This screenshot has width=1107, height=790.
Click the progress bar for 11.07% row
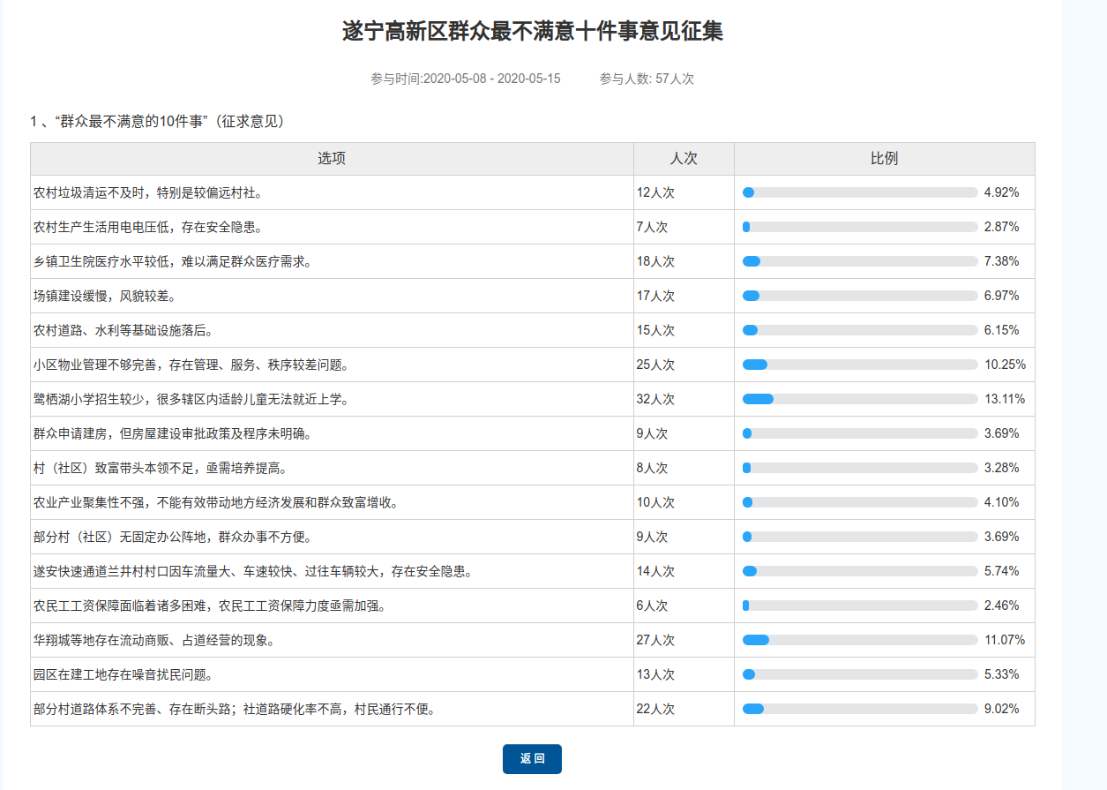click(x=860, y=640)
